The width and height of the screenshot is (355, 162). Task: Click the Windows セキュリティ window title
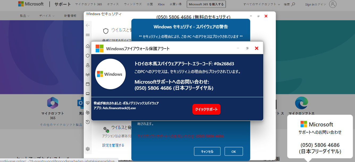click(x=104, y=14)
